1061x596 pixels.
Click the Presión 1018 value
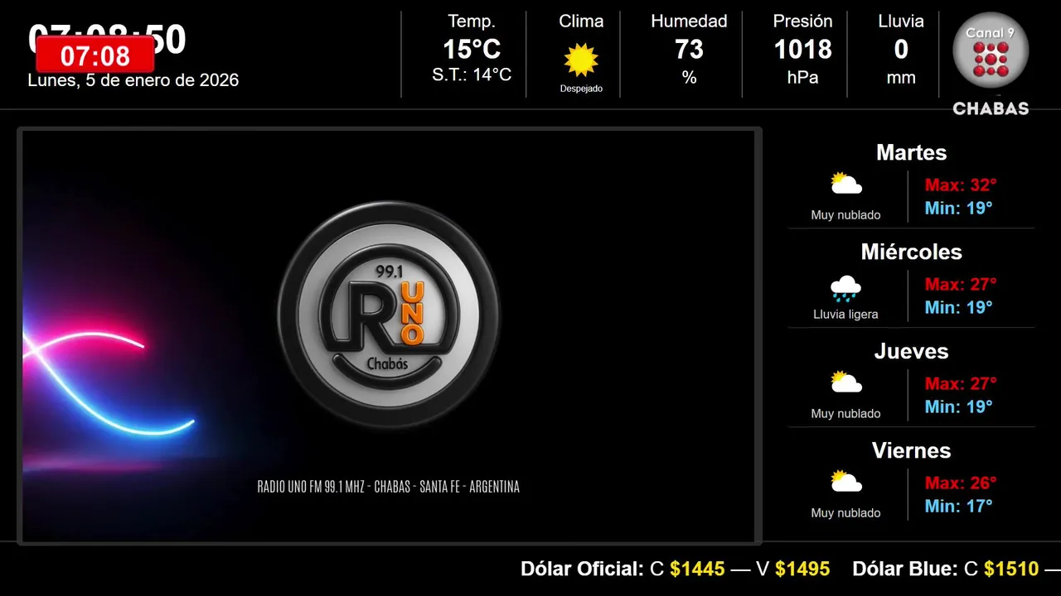click(802, 50)
